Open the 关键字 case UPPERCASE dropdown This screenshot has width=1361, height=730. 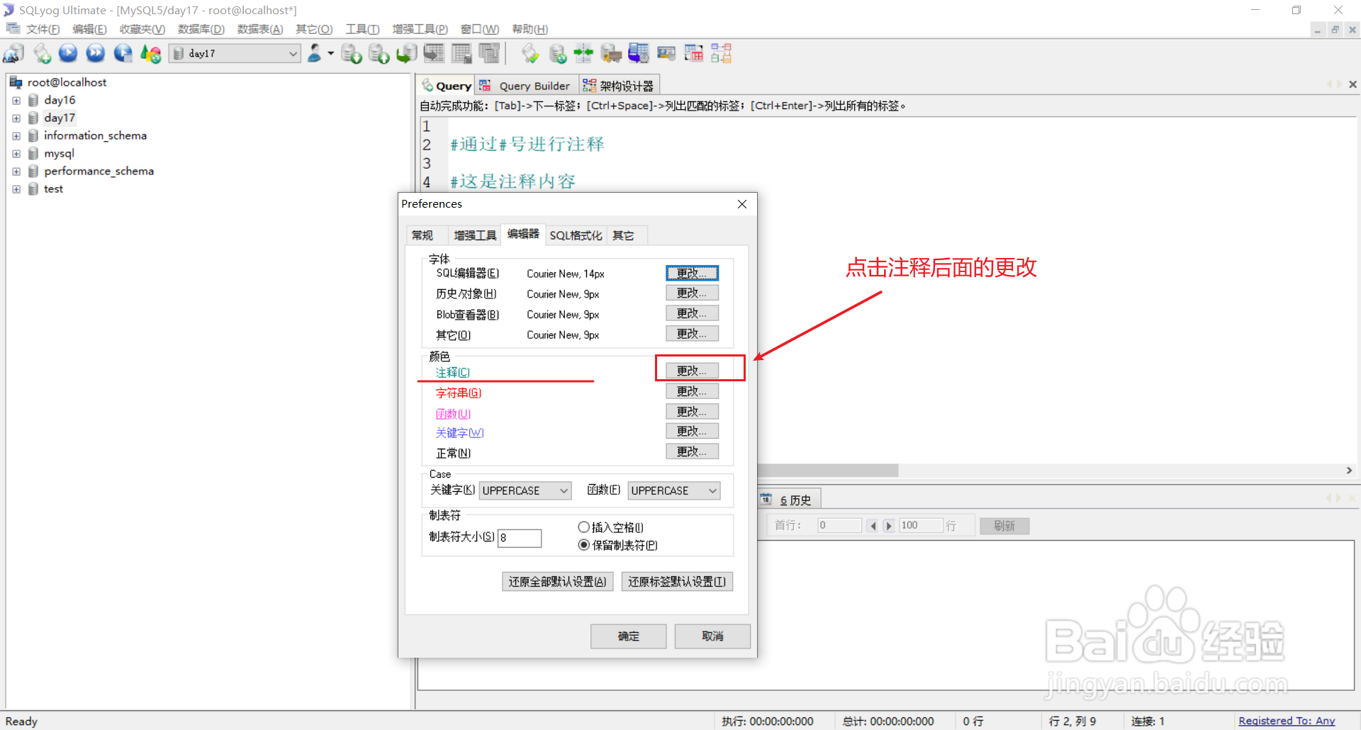tap(525, 490)
